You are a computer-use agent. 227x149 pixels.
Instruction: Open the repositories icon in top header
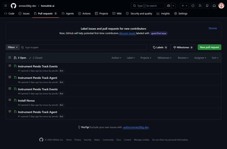[207, 6]
